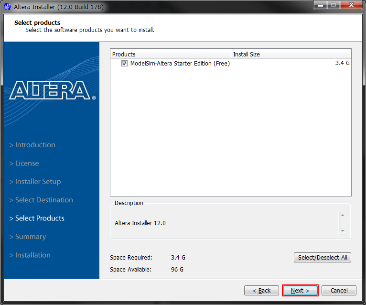Click the Select Products step in sidebar
This screenshot has height=305, width=366.
click(x=37, y=218)
